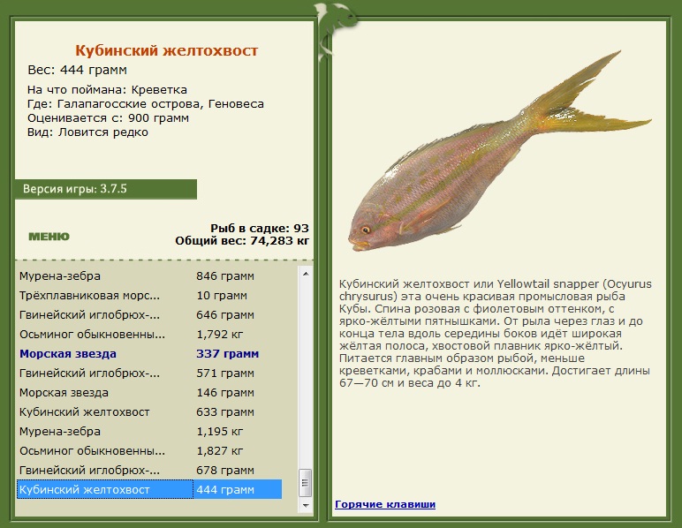Click the list scrollbar down arrow
682x528 pixels.
click(x=306, y=505)
